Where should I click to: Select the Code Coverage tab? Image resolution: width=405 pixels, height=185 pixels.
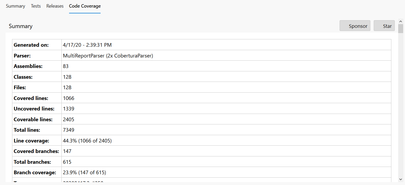coord(85,6)
